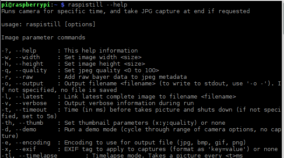284x158 pixels.
Task: Click the '--thumb' thumbnail parameters line
Action: coord(113,123)
